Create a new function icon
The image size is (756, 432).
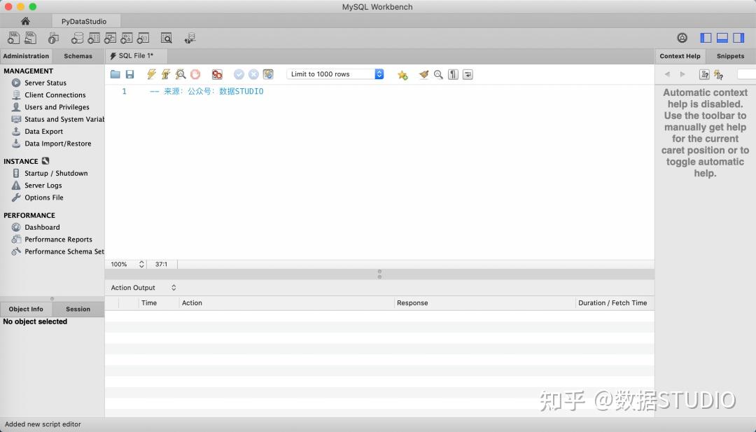143,38
